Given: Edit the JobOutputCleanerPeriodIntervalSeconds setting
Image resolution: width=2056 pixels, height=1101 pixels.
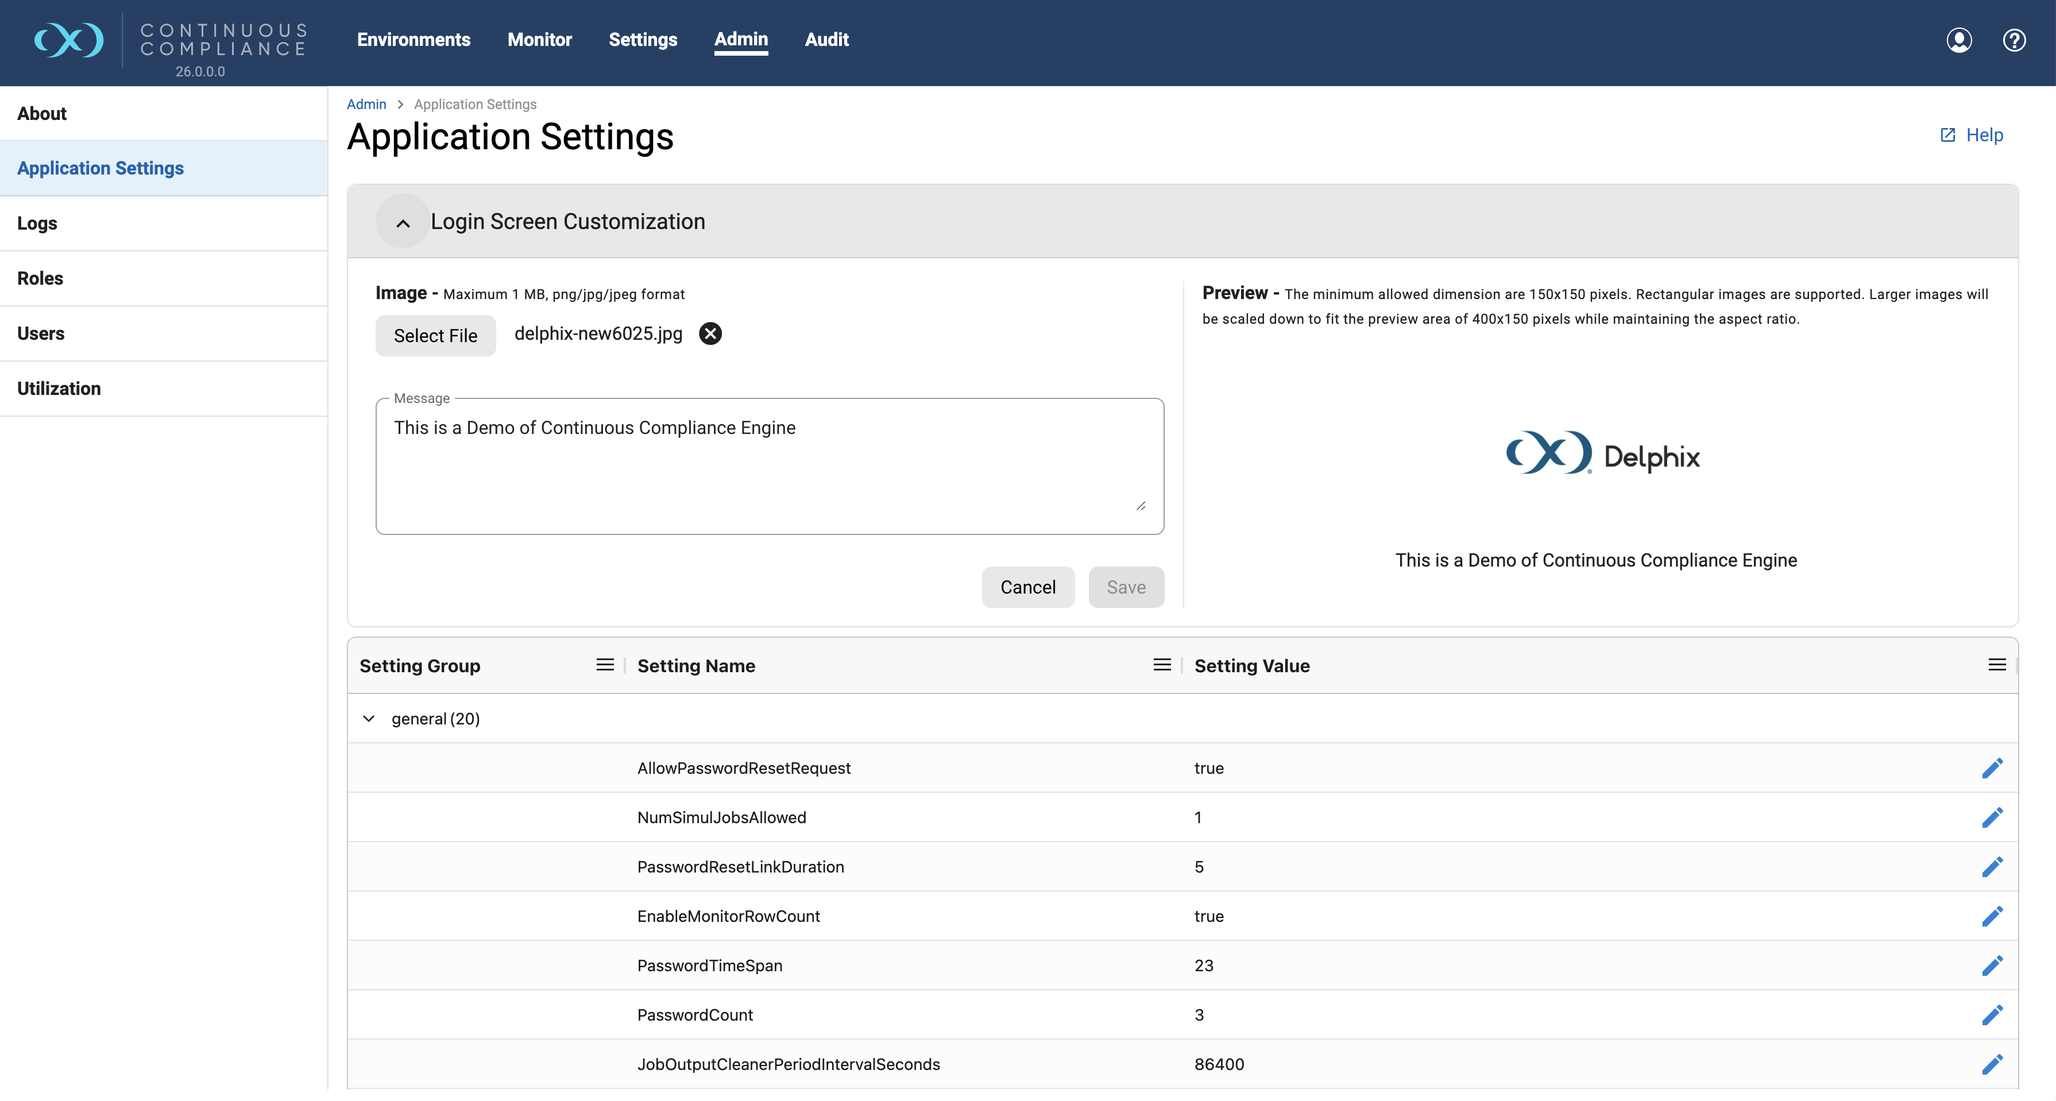Looking at the screenshot, I should tap(1992, 1064).
